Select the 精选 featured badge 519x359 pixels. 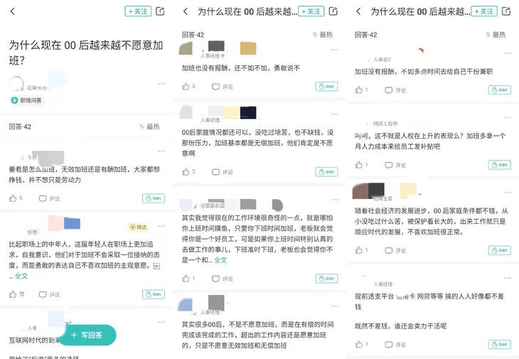tap(138, 227)
